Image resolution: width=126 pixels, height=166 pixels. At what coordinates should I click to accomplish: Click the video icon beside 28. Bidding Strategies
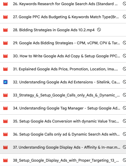click(x=5, y=30)
